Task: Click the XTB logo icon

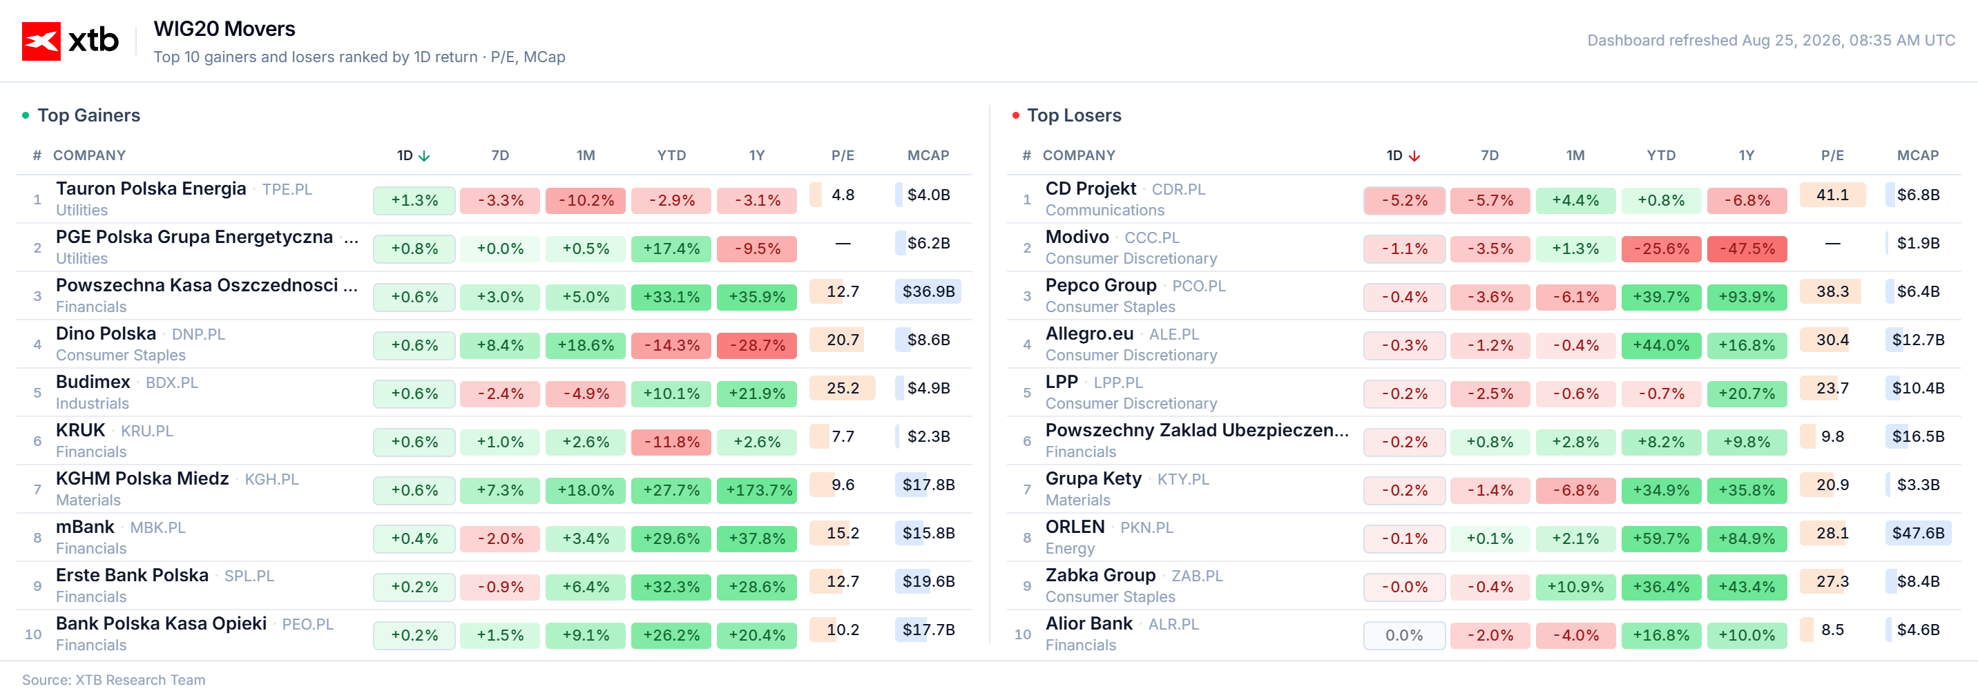Action: [41, 41]
